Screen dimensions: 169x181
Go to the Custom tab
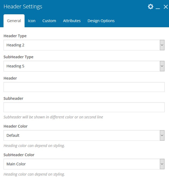[49, 21]
